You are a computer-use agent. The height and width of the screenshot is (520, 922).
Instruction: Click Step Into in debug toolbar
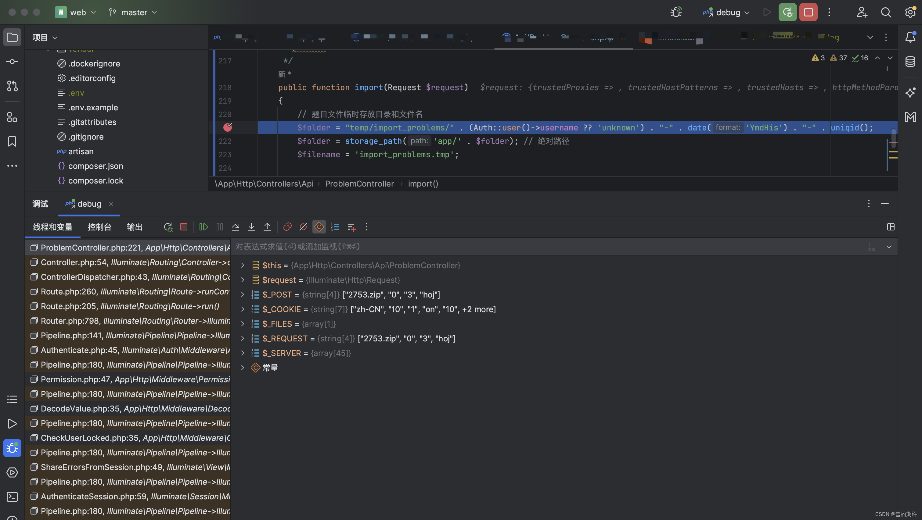[x=251, y=227]
